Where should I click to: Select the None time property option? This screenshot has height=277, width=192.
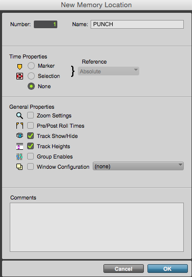(x=31, y=86)
